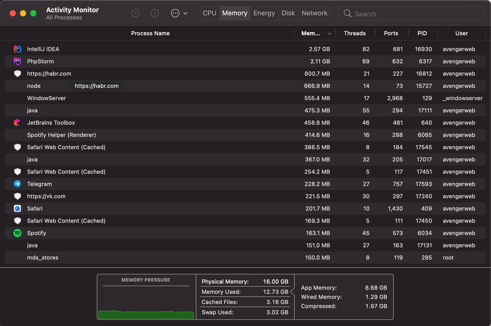Click the _windowserver user entry
The width and height of the screenshot is (491, 326).
point(463,98)
